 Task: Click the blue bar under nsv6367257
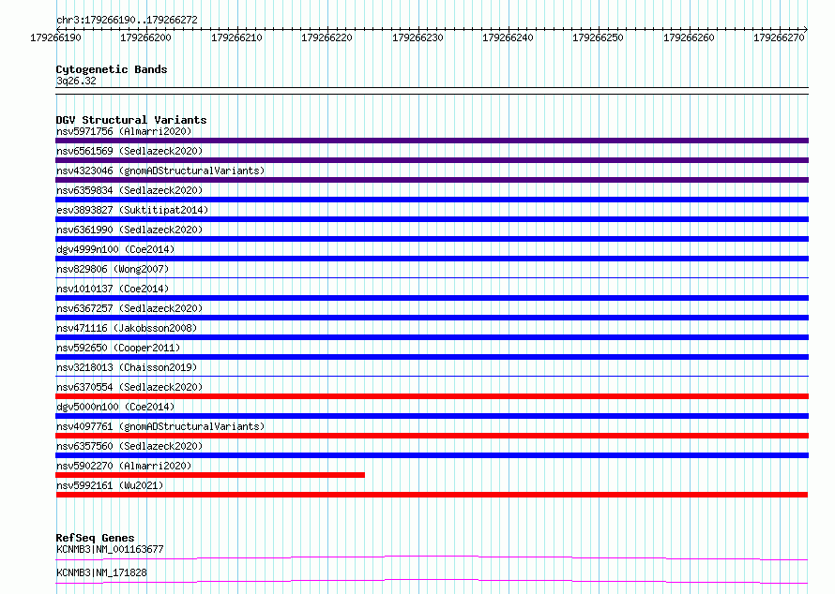point(432,318)
